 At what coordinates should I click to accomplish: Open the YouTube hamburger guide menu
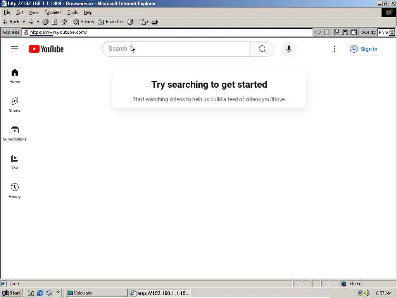click(15, 49)
